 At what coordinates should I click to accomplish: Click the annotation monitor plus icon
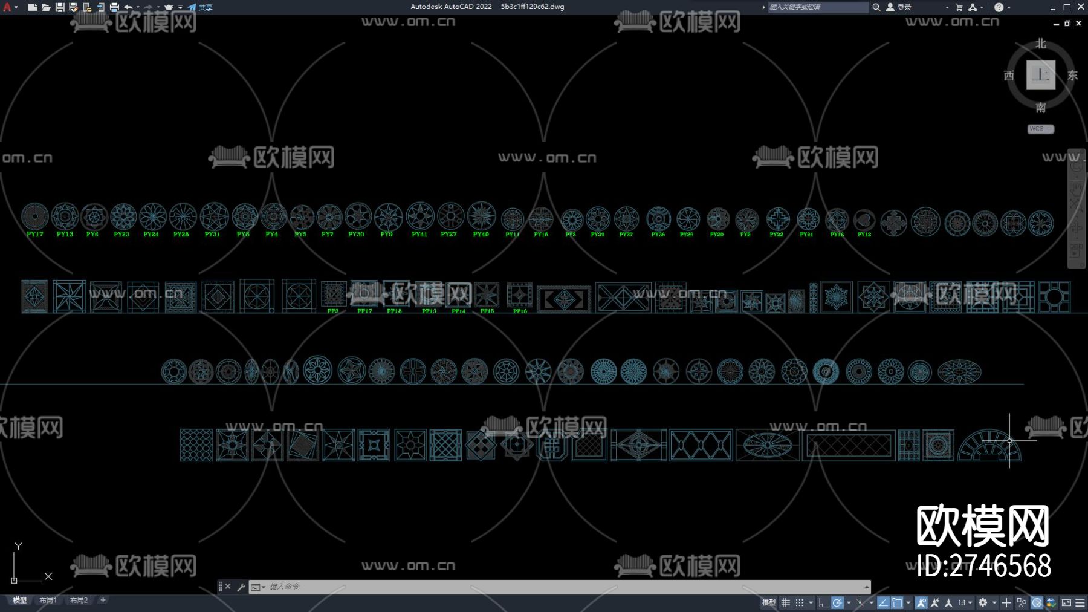[x=1006, y=602]
